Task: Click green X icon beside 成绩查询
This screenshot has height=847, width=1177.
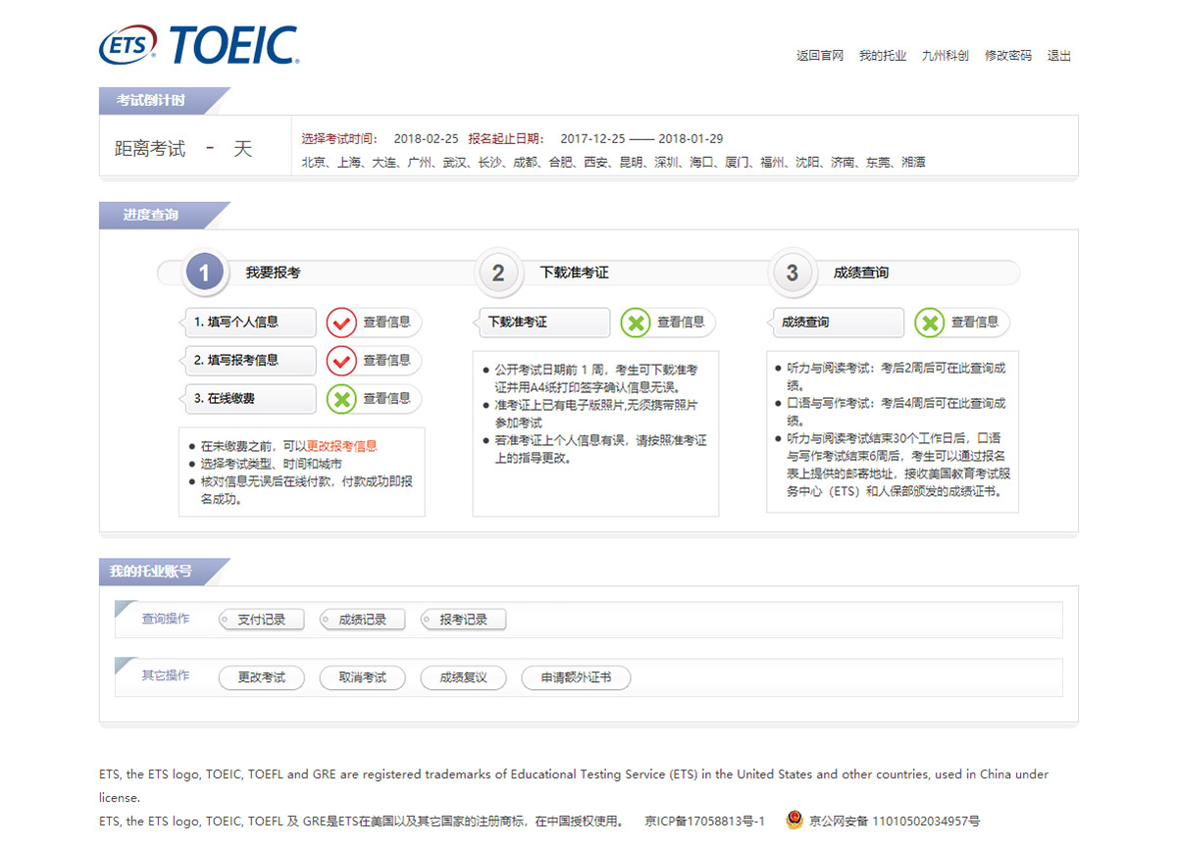Action: point(929,322)
